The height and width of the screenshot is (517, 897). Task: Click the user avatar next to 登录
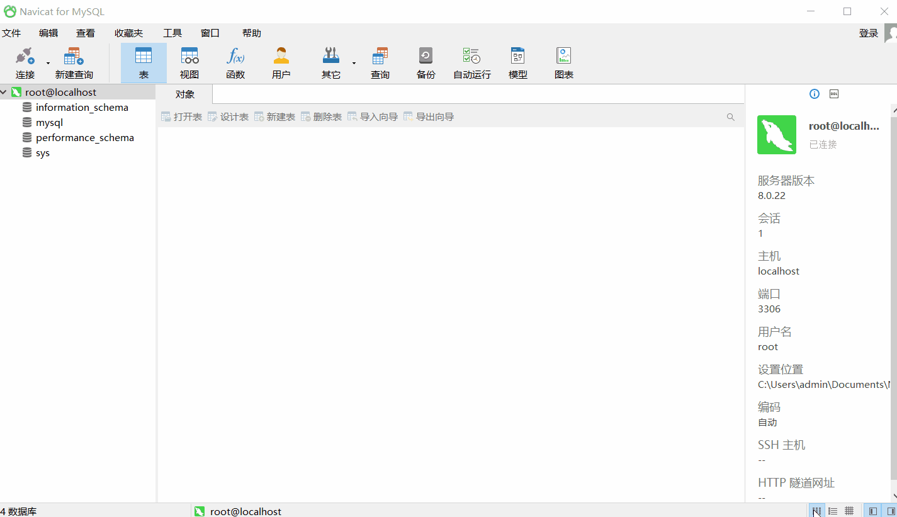point(891,33)
